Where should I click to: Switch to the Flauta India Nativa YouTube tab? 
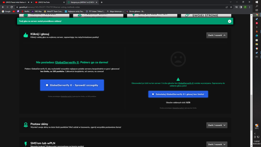(x=16, y=2)
